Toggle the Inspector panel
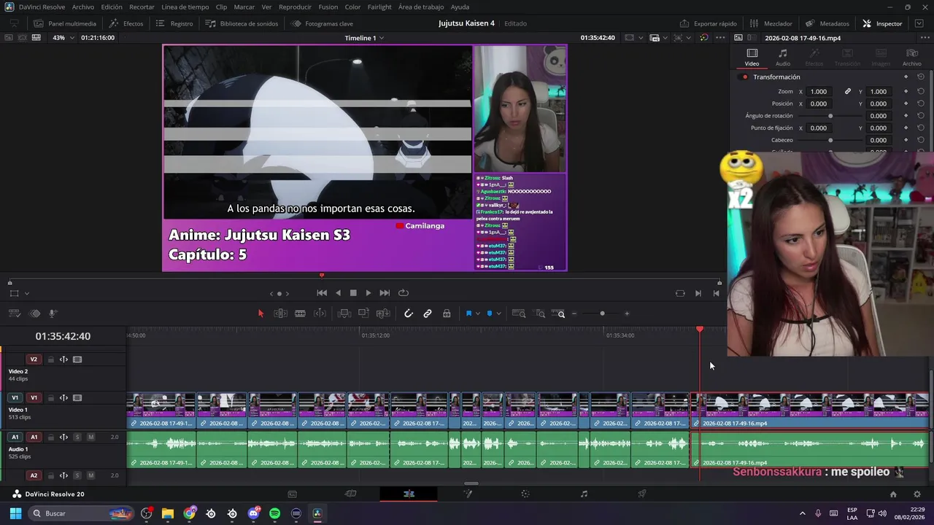 (882, 23)
